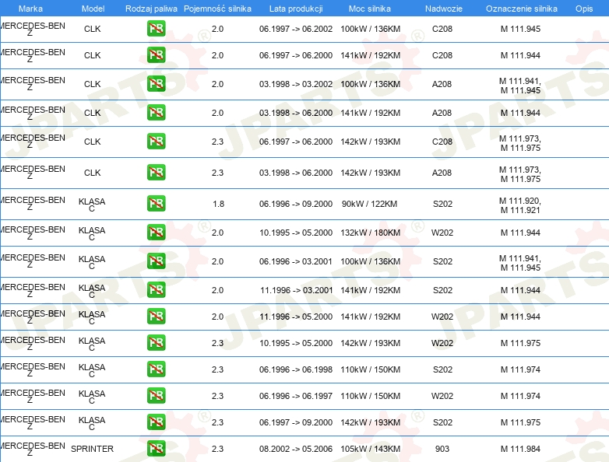The width and height of the screenshot is (609, 462).
Task: Click the fuel icon for CLK A208 141kW / 192KM
Action: tap(156, 113)
